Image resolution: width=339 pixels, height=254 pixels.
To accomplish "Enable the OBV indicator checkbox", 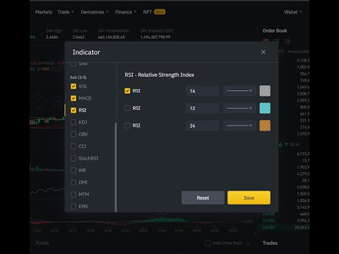I will coord(73,134).
